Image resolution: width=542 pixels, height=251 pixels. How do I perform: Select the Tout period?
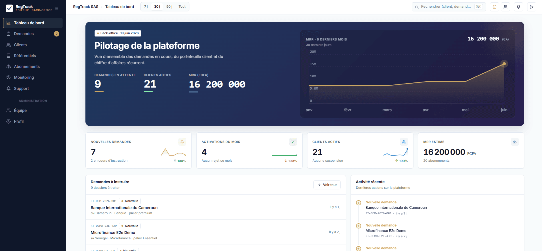182,7
